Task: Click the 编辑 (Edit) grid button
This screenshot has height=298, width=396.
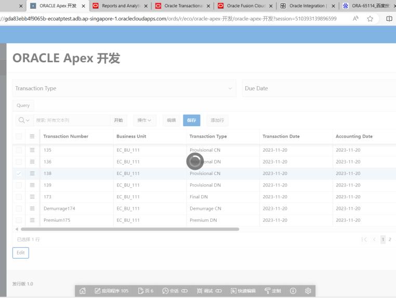Action: pyautogui.click(x=171, y=120)
